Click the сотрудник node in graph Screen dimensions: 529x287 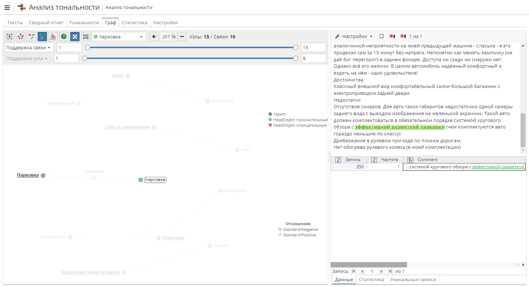click(221, 191)
